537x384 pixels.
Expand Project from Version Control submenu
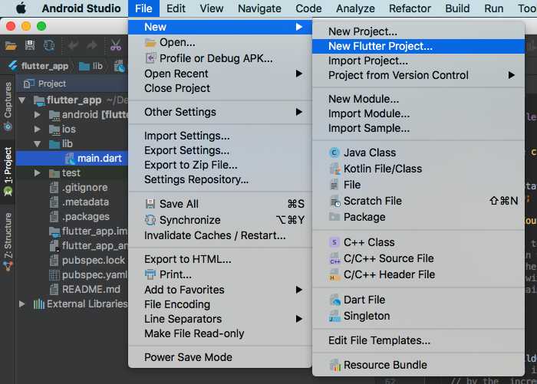pos(418,75)
